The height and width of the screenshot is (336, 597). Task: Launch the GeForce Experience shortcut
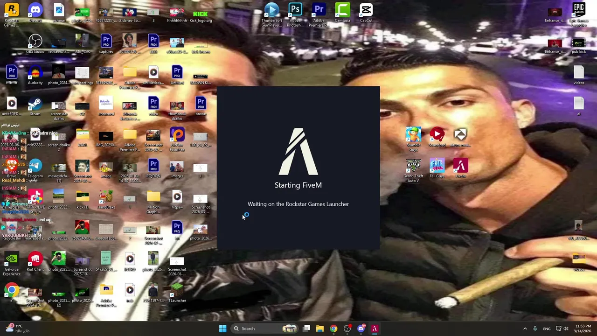[12, 265]
